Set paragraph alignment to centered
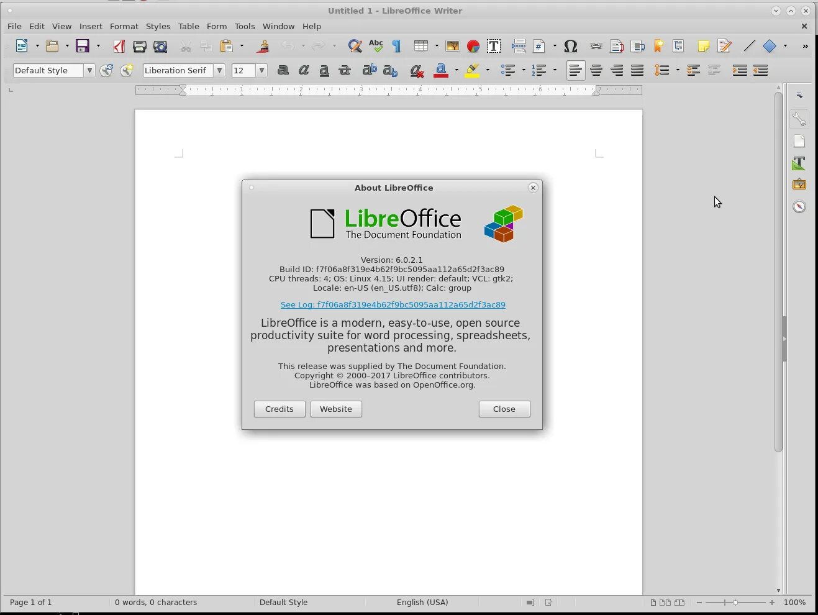 pos(596,71)
